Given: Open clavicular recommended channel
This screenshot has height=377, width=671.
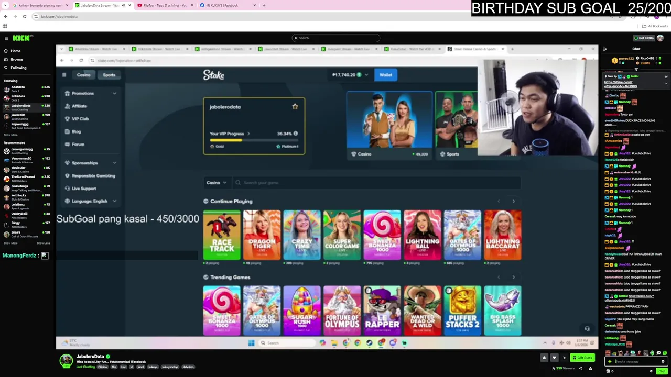Looking at the screenshot, I should [26, 169].
